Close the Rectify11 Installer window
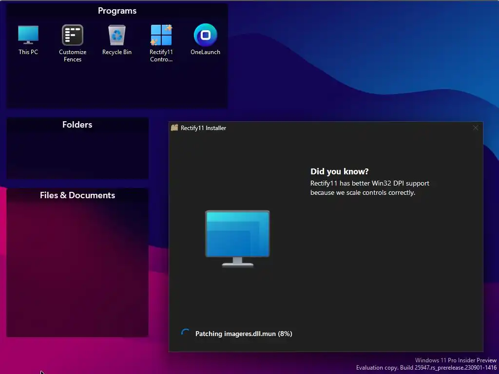Viewport: 499px width, 374px height. tap(476, 128)
